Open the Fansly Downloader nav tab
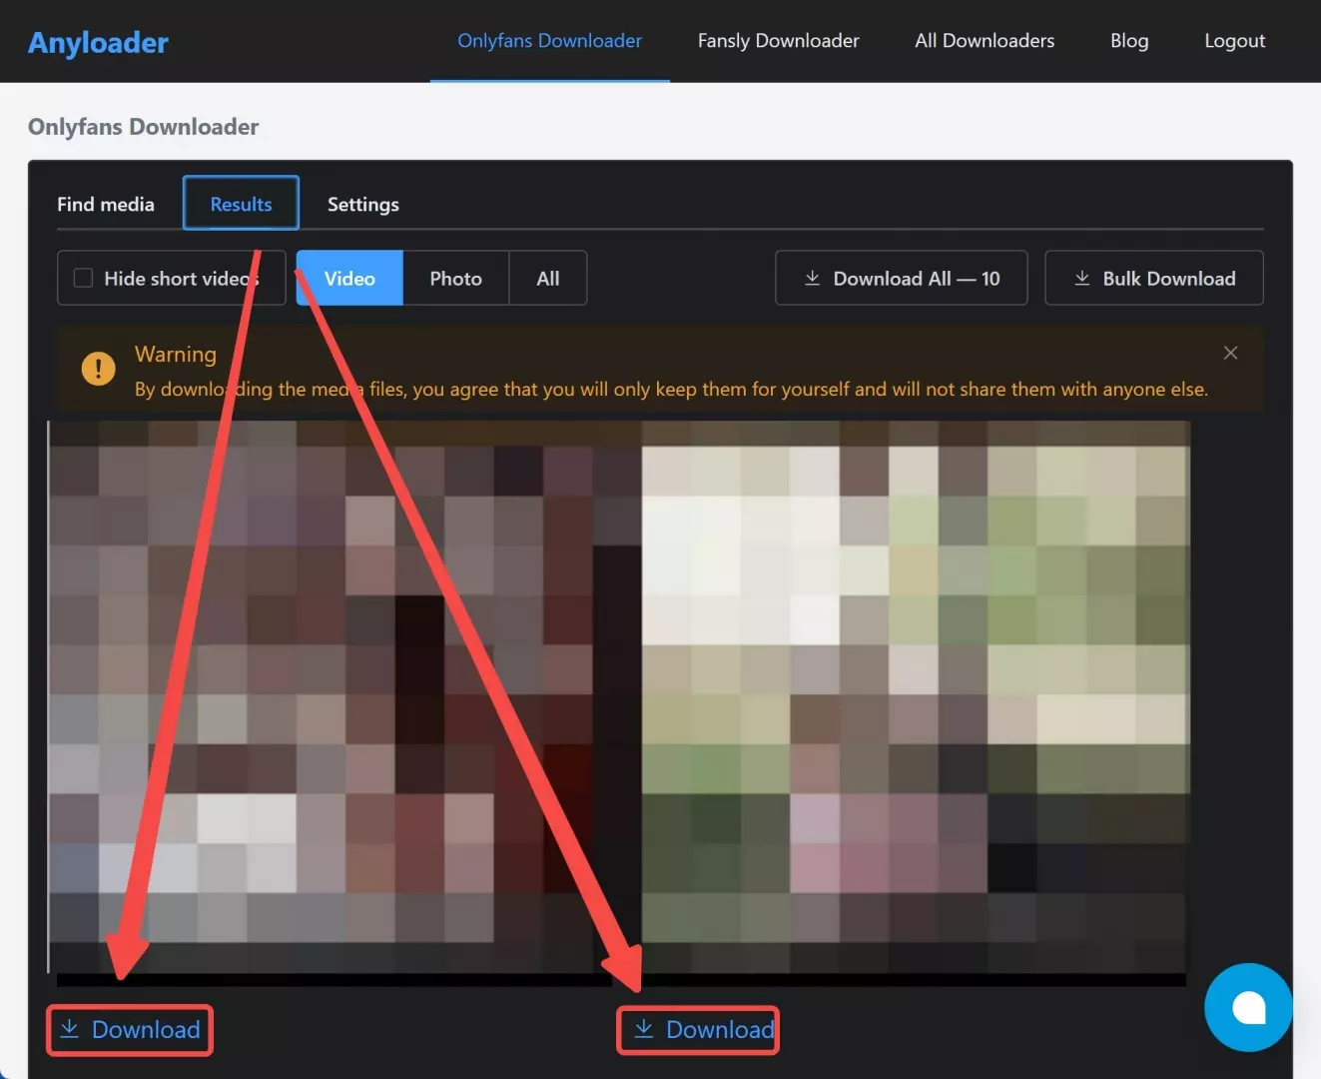The width and height of the screenshot is (1321, 1079). tap(778, 41)
